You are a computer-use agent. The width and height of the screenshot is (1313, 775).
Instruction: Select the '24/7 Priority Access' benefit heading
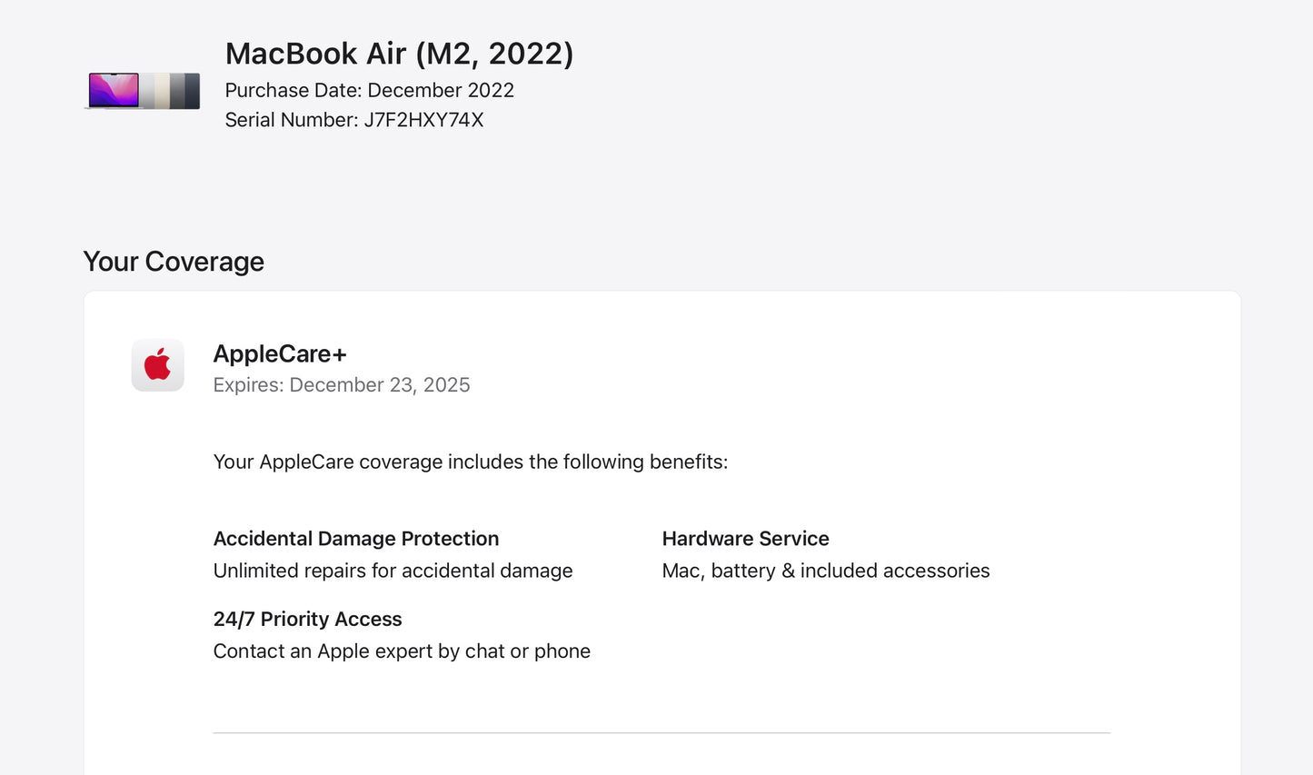click(x=307, y=619)
